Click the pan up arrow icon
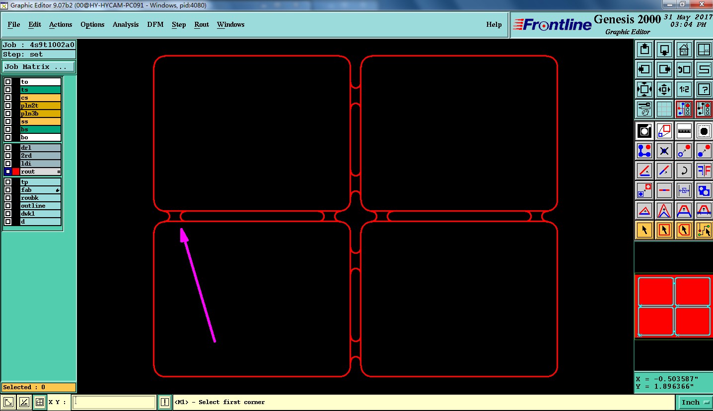Screen dimensions: 713x411 (644, 50)
